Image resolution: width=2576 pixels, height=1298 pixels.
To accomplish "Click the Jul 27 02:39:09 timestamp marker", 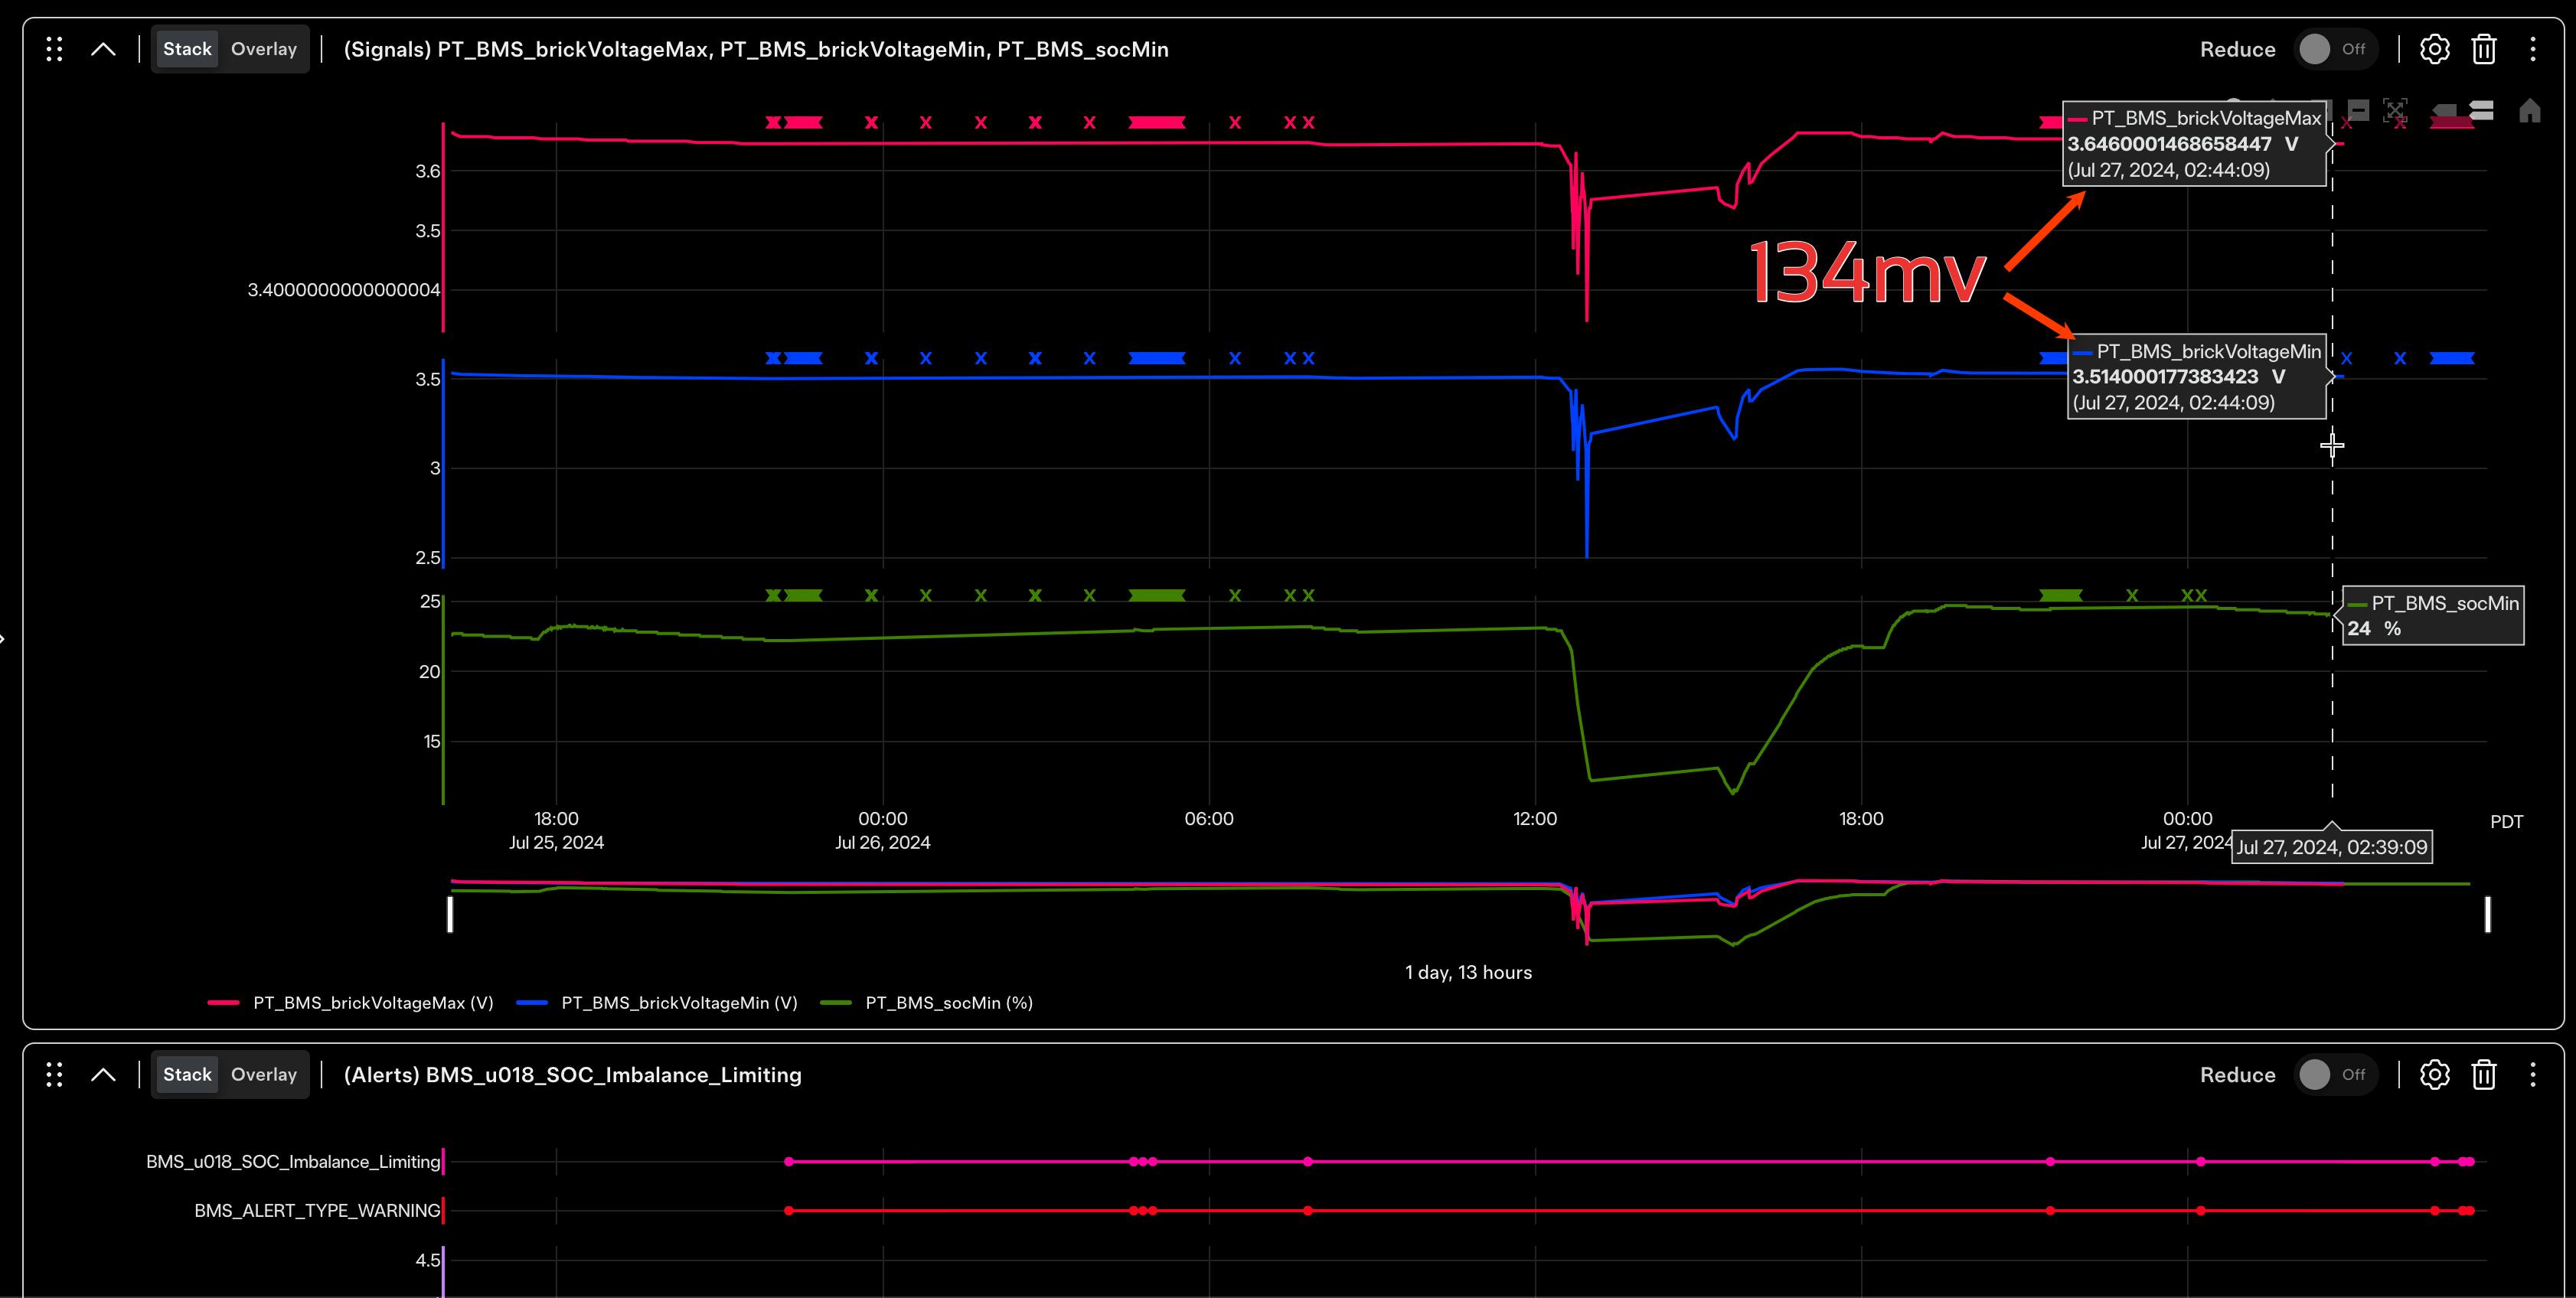I will [x=2331, y=846].
